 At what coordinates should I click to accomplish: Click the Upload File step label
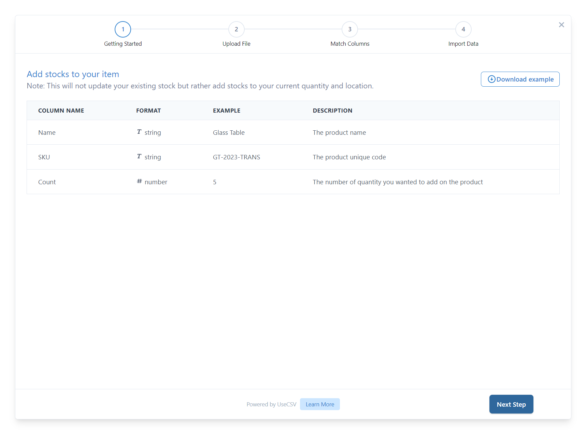click(237, 44)
